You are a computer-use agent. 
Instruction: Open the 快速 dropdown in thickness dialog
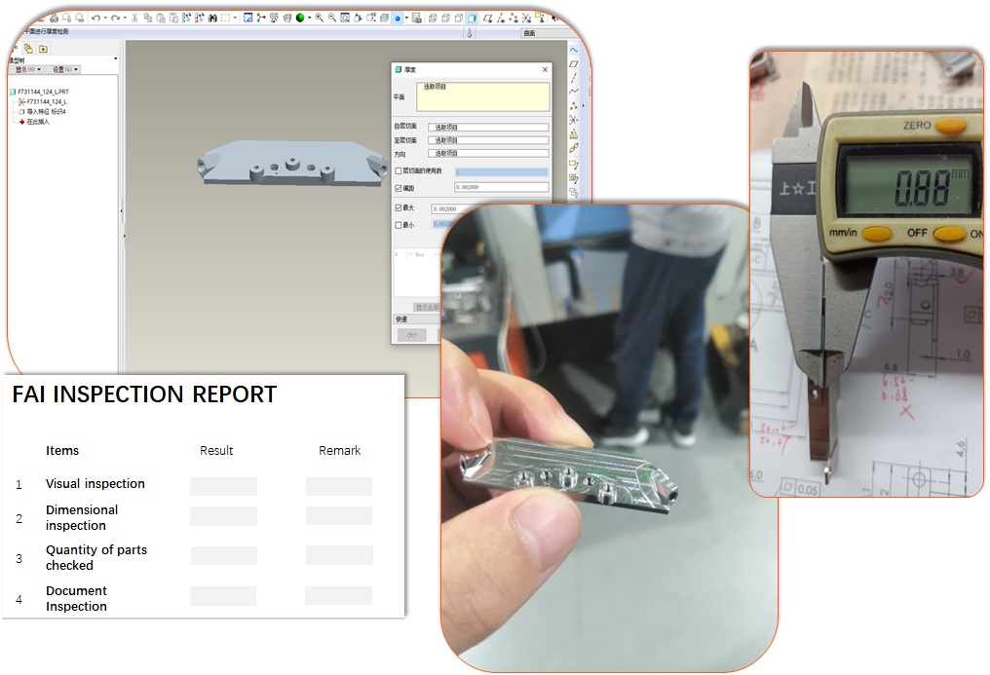[417, 319]
